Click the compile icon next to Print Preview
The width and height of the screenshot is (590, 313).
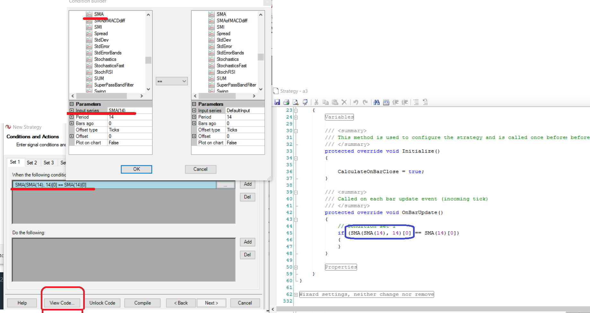pos(305,102)
